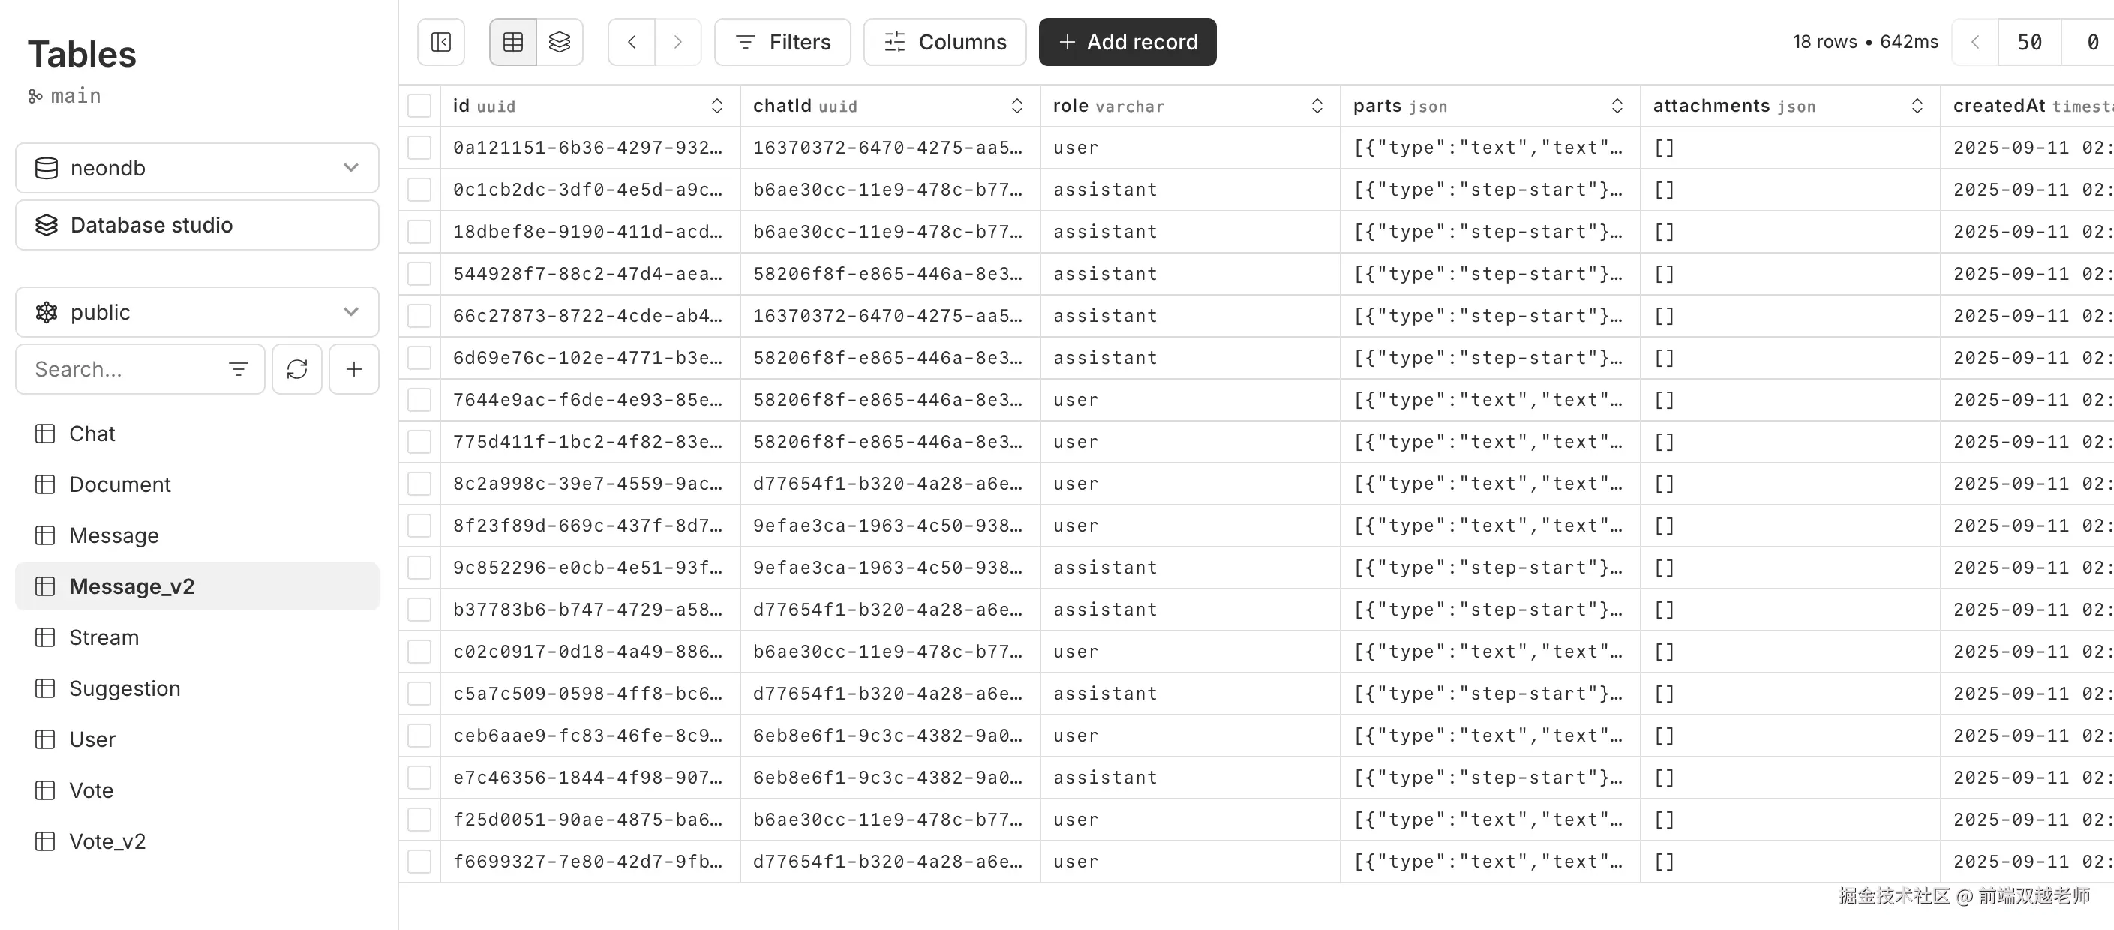Go back with left arrow

631,42
